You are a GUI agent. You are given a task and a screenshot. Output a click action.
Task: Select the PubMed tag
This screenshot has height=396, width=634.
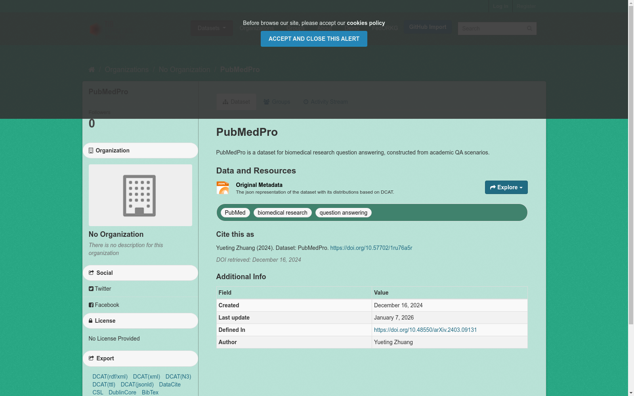[x=235, y=213]
